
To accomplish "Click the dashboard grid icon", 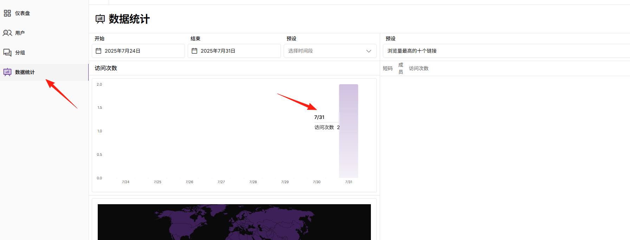I will (7, 13).
